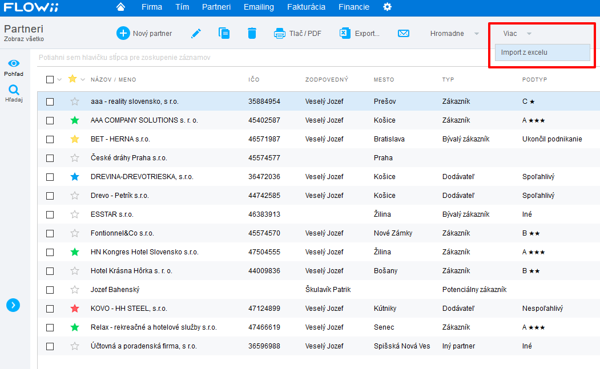The height and width of the screenshot is (369, 600).
Task: Edit record with the pencil icon
Action: pyautogui.click(x=196, y=33)
